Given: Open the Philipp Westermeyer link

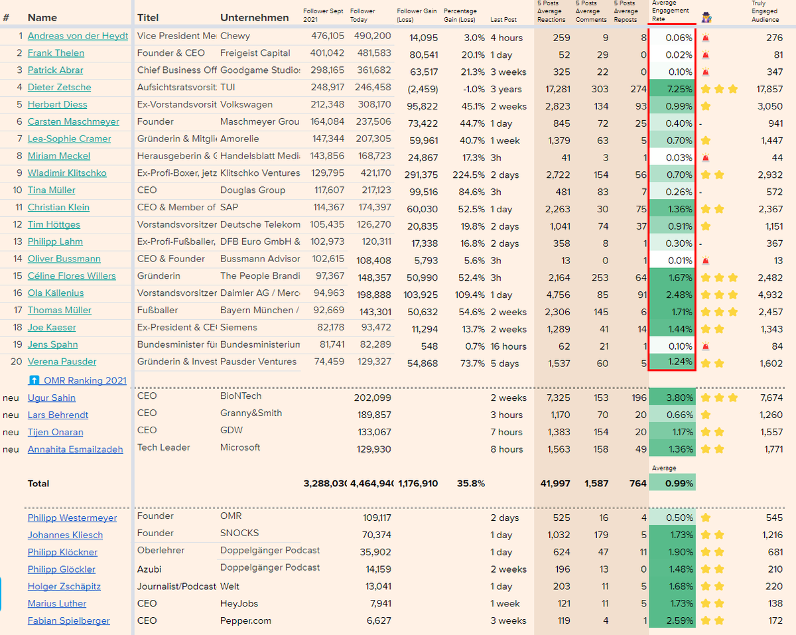Looking at the screenshot, I should click(x=72, y=518).
